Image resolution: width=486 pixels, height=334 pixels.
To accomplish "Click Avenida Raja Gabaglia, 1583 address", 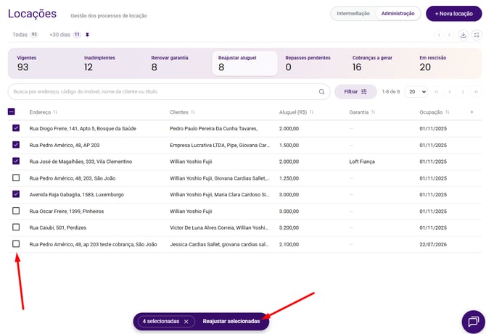I will [77, 195].
